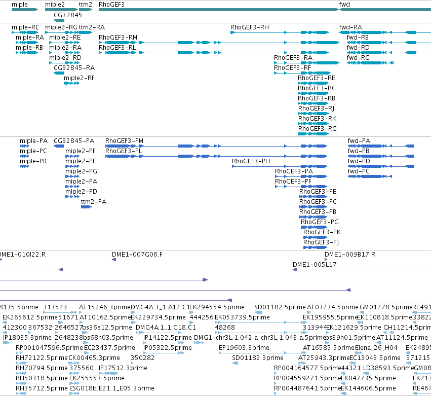Select transcript miple-RA

click(x=27, y=43)
